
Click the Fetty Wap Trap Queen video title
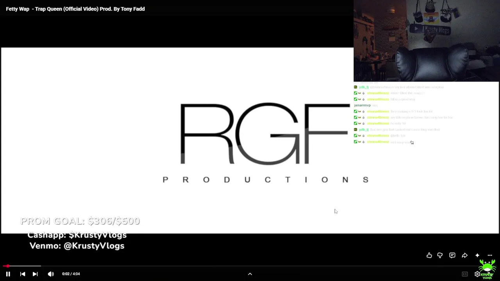click(x=75, y=9)
